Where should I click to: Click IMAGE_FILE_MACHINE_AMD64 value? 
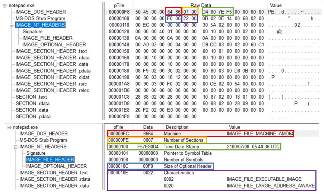tap(260, 134)
